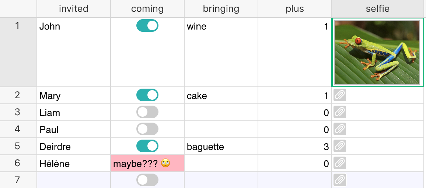Select the "baguette" cell
The width and height of the screenshot is (426, 188).
pyautogui.click(x=221, y=147)
